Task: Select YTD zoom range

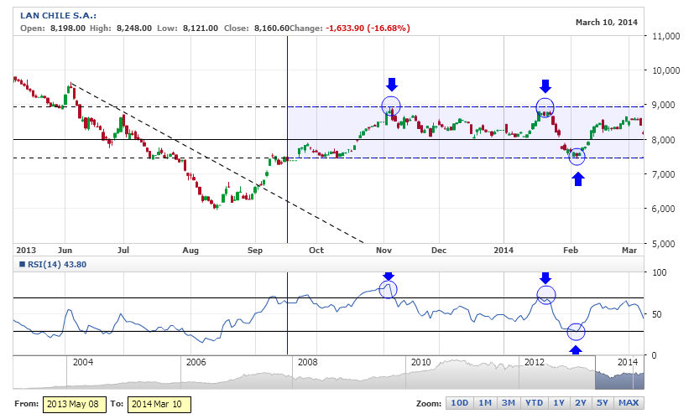Action: coord(534,403)
